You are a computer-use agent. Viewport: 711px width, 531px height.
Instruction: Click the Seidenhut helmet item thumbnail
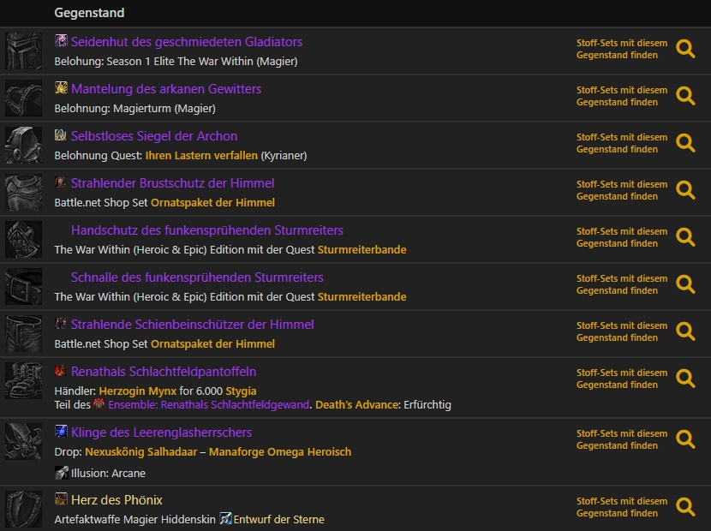click(x=23, y=51)
